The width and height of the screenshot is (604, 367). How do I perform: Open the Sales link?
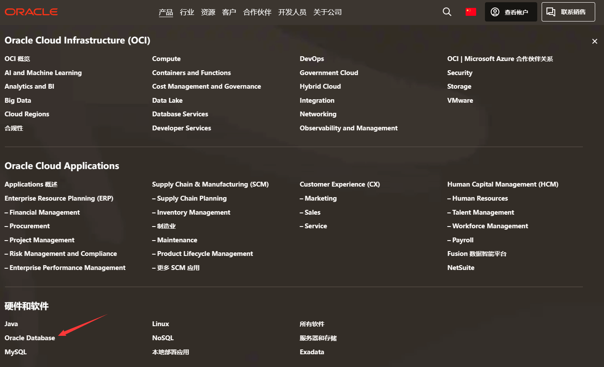tap(310, 212)
